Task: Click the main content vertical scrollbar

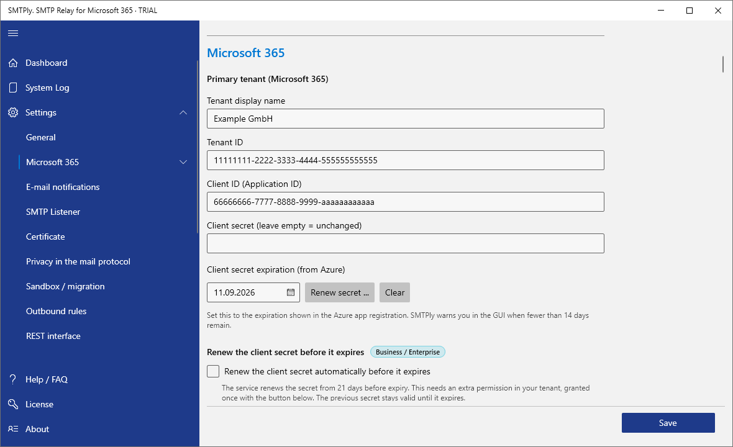Action: [x=722, y=64]
